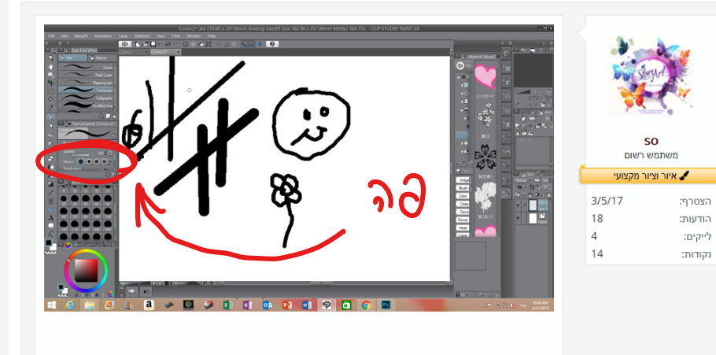Select the Ruler tool
Screen dimensions: 716x355
point(50,209)
